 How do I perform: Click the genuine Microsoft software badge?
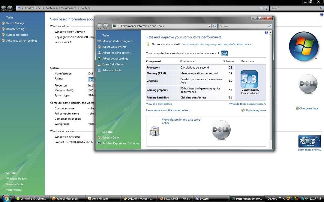tap(309, 141)
